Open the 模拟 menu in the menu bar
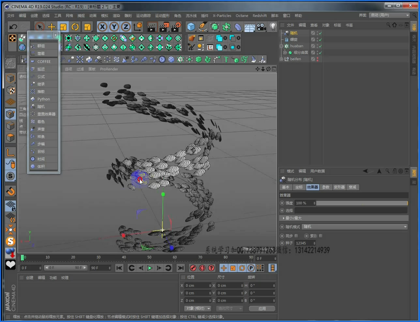This screenshot has height=322, width=420. 105,16
